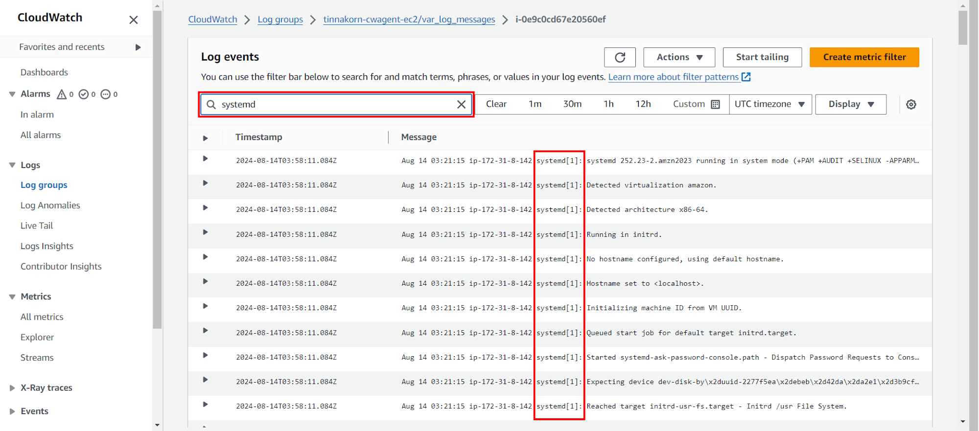Image resolution: width=979 pixels, height=431 pixels.
Task: Clear the systemd filter text
Action: pyautogui.click(x=461, y=104)
